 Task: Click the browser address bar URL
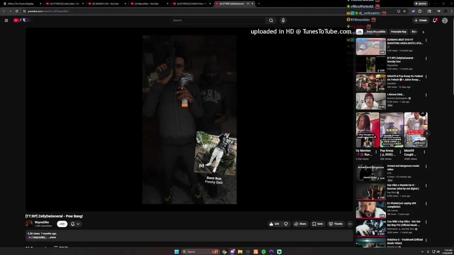point(48,11)
